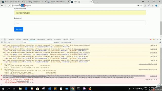Switch to the ReactJS Tutorial Part browser tab
This screenshot has width=162, height=91.
(58, 2)
